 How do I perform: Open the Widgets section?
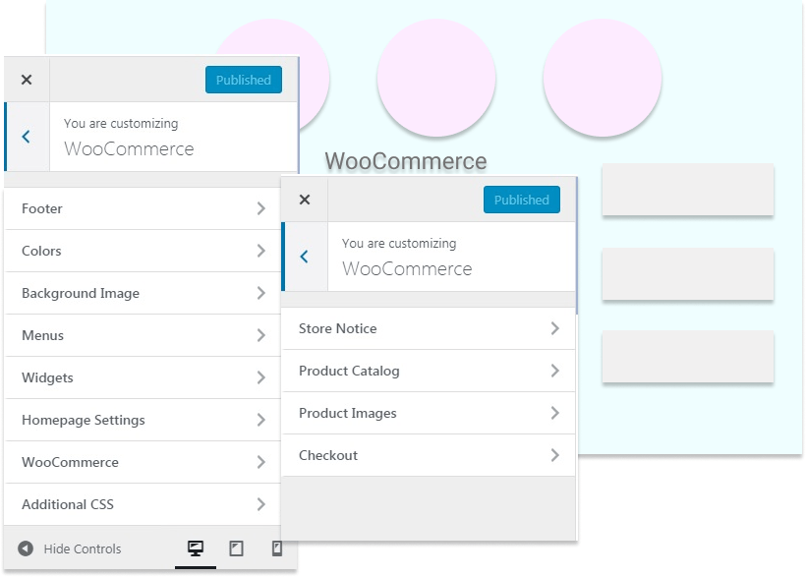[143, 377]
